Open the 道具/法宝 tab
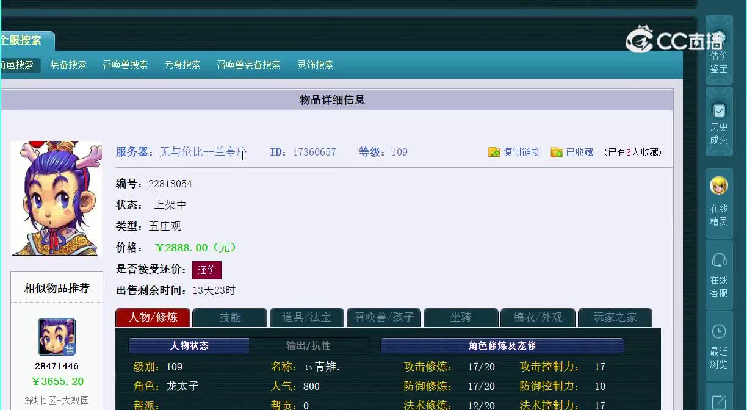Screen dimensions: 747x410 point(307,317)
